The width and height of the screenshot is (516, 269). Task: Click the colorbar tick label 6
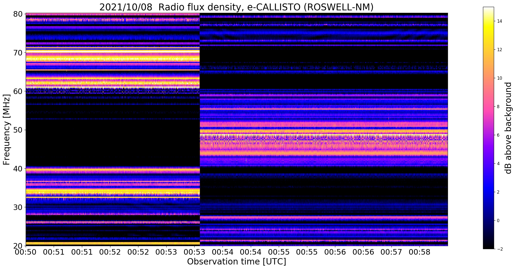498,135
